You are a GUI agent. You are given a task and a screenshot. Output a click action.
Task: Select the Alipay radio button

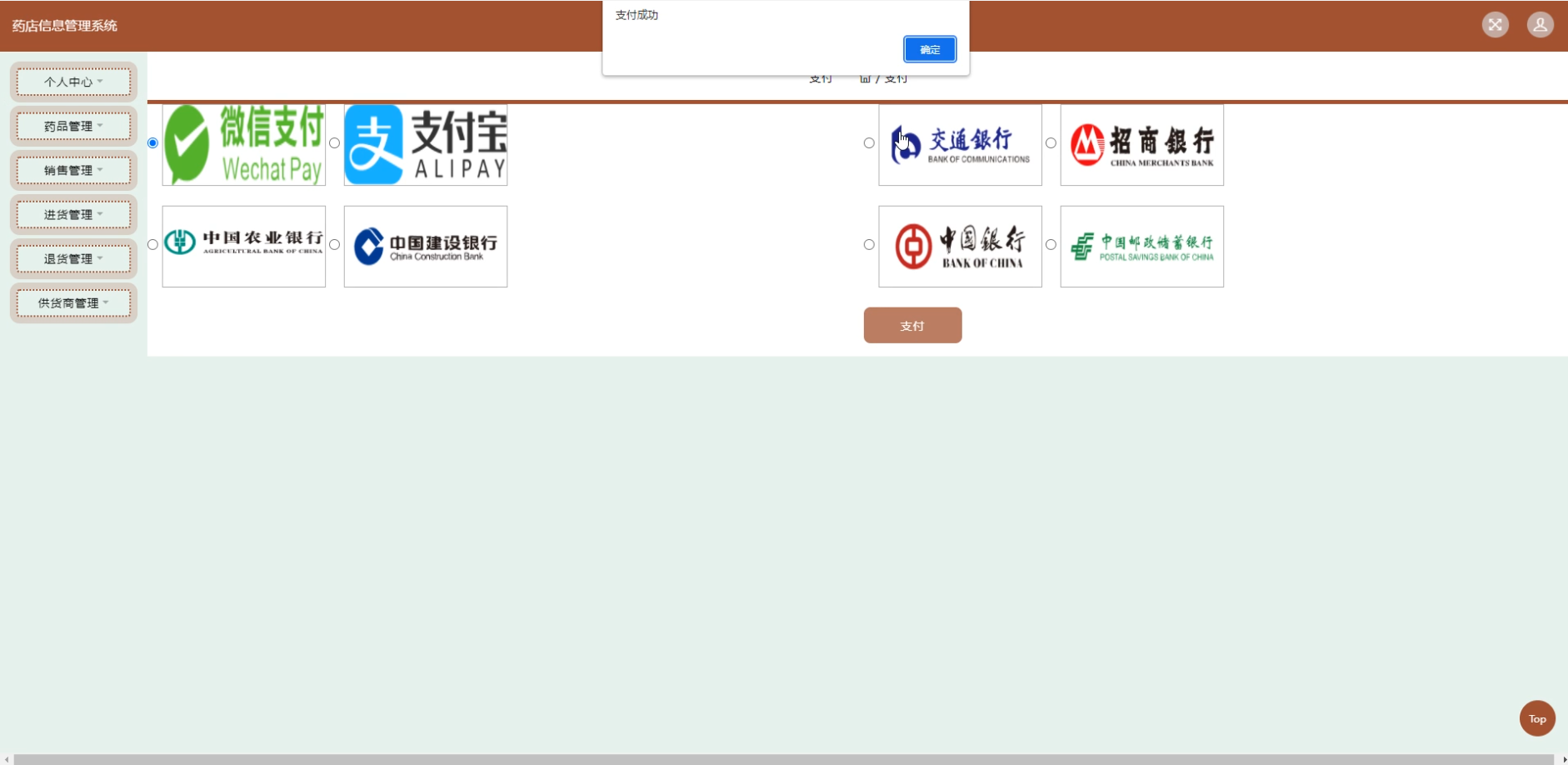[x=334, y=143]
